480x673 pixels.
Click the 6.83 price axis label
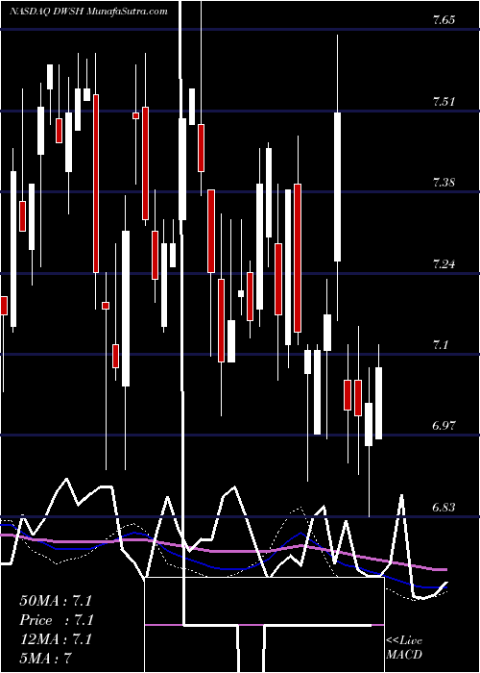(444, 507)
